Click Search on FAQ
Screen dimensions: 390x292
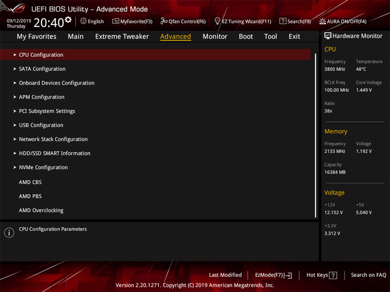[369, 275]
